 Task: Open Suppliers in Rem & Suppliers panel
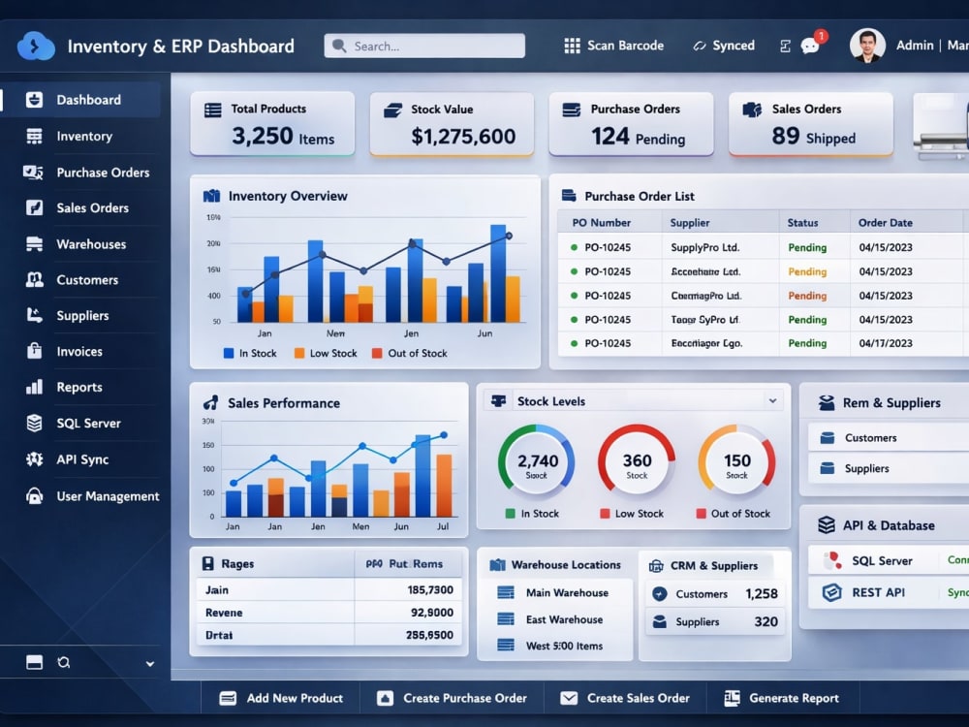[889, 468]
